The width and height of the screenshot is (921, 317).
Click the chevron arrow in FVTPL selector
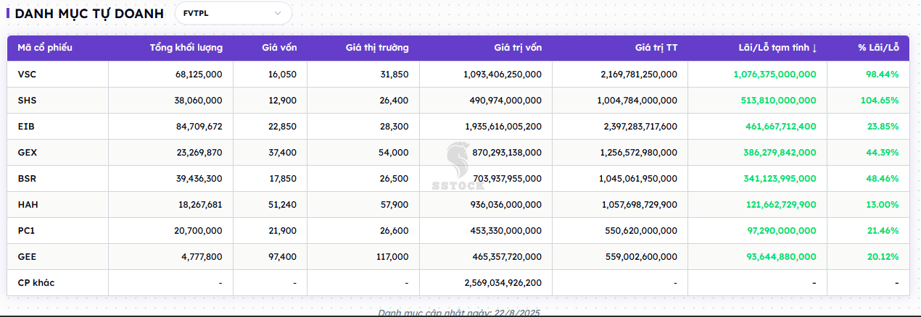point(278,13)
